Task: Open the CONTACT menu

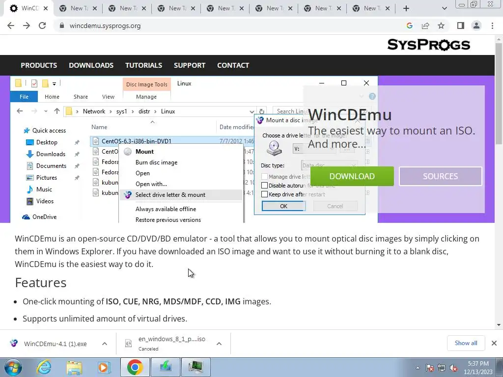Action: tap(233, 65)
